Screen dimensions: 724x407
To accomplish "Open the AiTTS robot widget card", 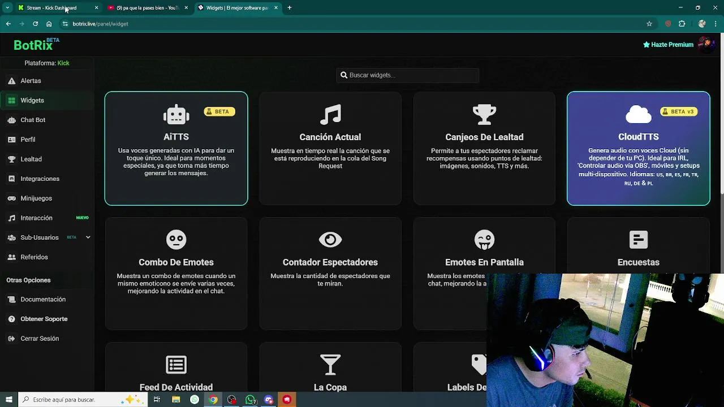I will tap(176, 148).
